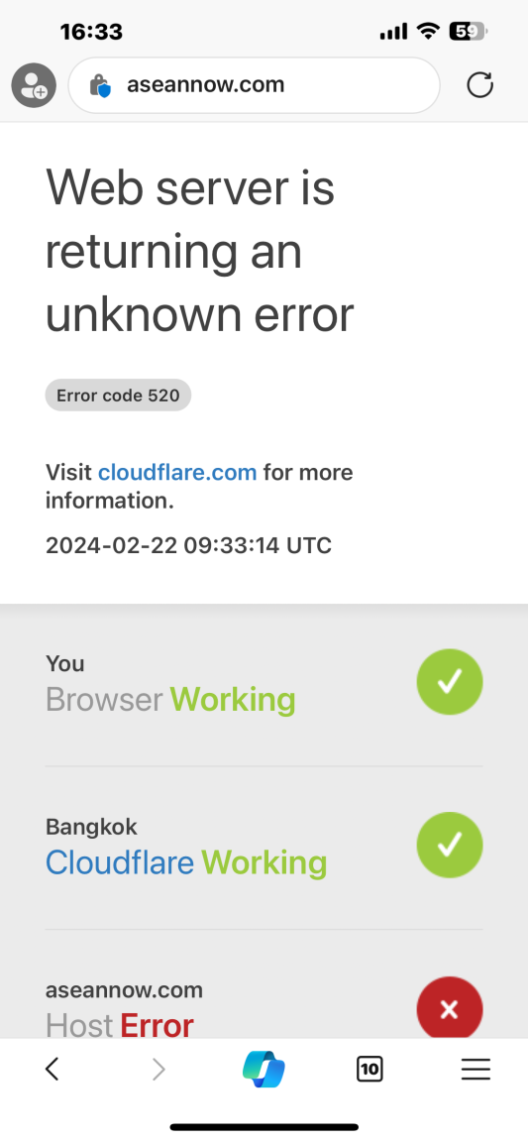Image resolution: width=528 pixels, height=1142 pixels.
Task: Open the tab switcher showing 10
Action: (370, 1070)
